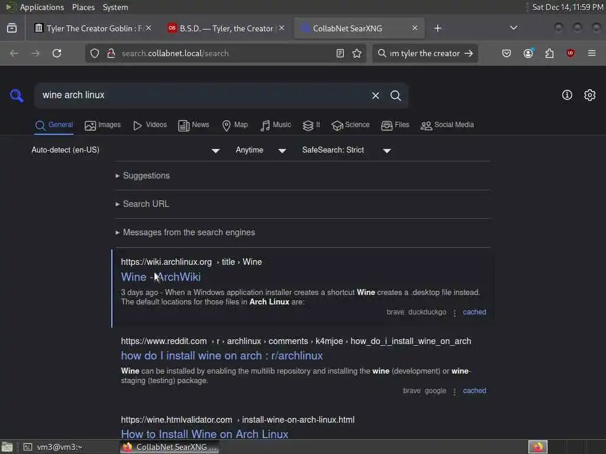Focus the address bar URL field

pyautogui.click(x=226, y=53)
